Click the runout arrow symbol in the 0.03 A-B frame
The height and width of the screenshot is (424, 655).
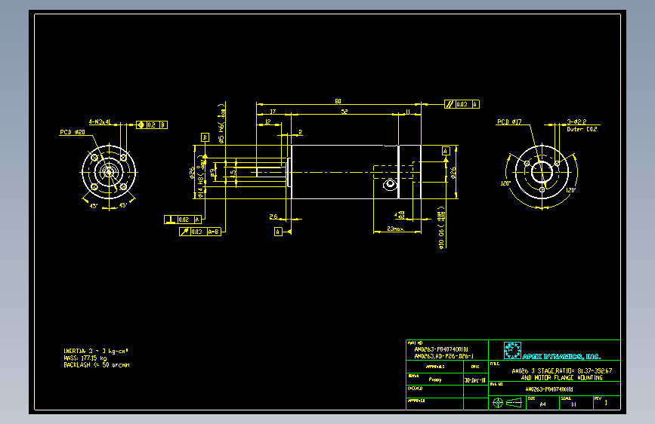coord(184,232)
